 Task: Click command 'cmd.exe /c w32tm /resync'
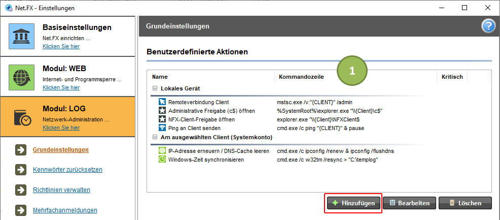pos(328,160)
